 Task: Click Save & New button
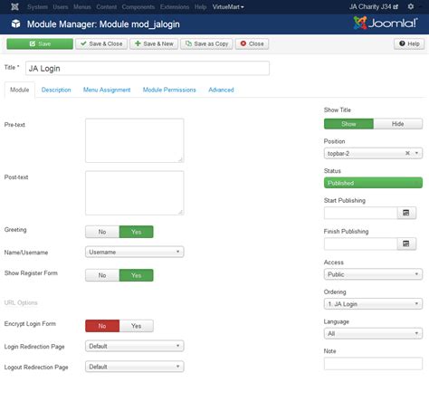(154, 43)
